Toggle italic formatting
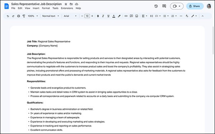The width and height of the screenshot is (215, 134). pos(103,16)
